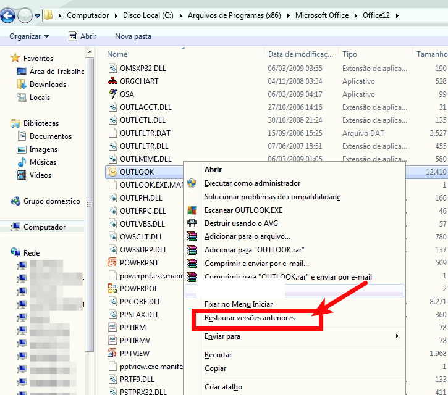Click WinRAR icon beside Comprimir e enviar por e-mail
This screenshot has width=448, height=395.
[192, 263]
